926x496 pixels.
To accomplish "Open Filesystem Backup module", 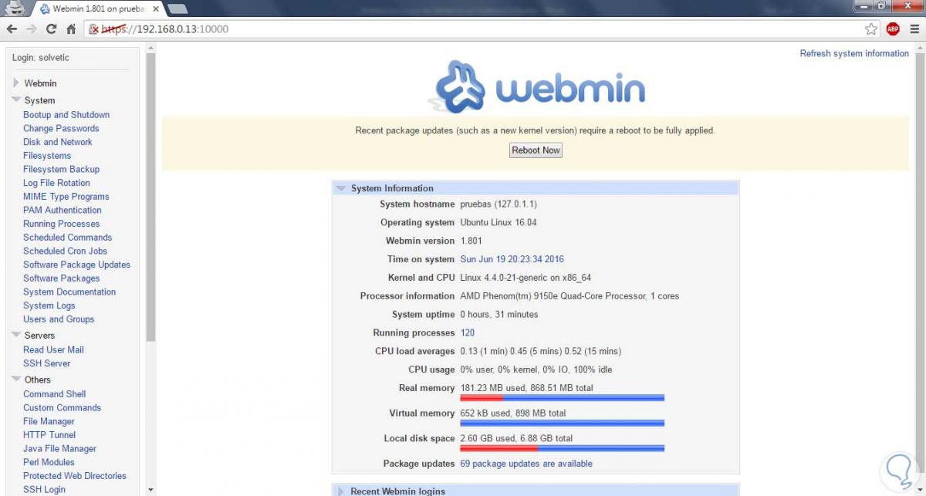I will (x=61, y=169).
